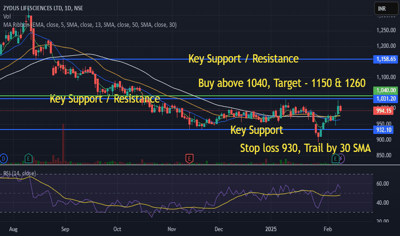Screen dimensions: 400x236
Task: Click the blue D dividend marker icon
Action: pyautogui.click(x=3, y=159)
